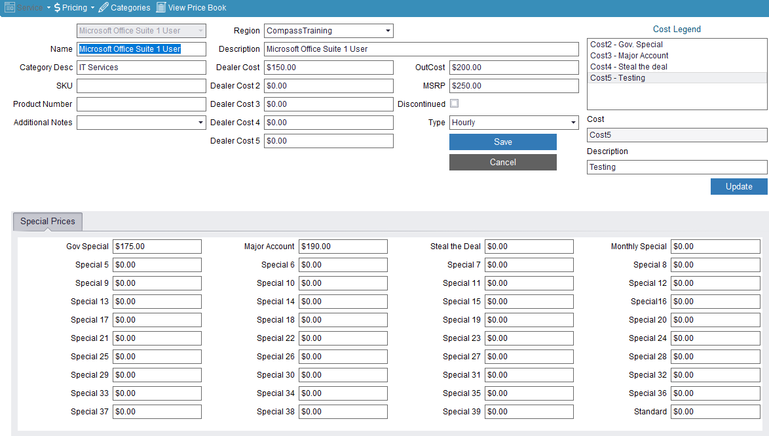Click the item Description field
The width and height of the screenshot is (769, 436).
coord(421,49)
